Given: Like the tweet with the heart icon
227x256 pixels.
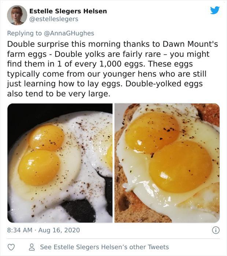Looking at the screenshot, I should click(x=11, y=247).
